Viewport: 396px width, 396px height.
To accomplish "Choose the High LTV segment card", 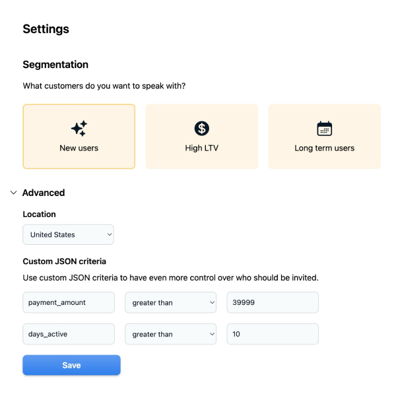I will [201, 137].
